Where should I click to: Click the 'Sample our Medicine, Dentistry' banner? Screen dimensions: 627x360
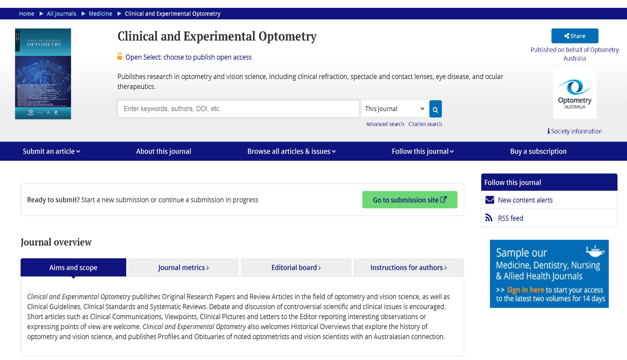[x=549, y=274]
